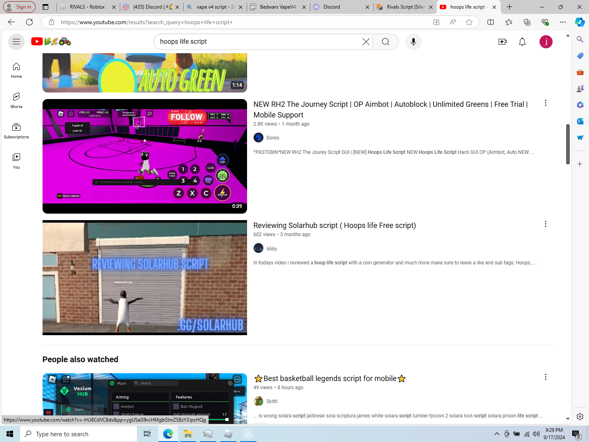This screenshot has height=442, width=589.
Task: Customize the Edge sidebar plus button
Action: 580,164
